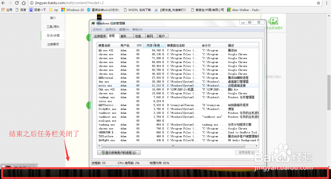This screenshot has height=179, width=331.
Task: Click 显示所有用户的进程 button
Action: point(119,153)
